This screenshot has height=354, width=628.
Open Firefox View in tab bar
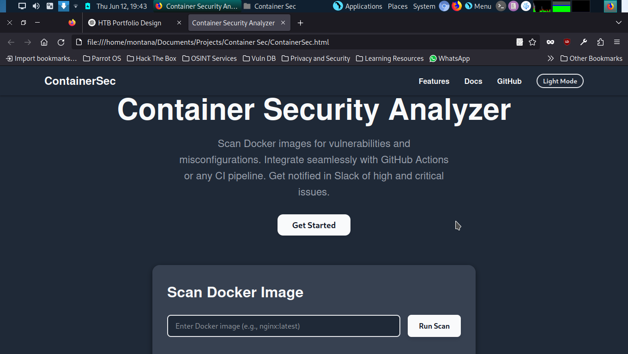[72, 23]
